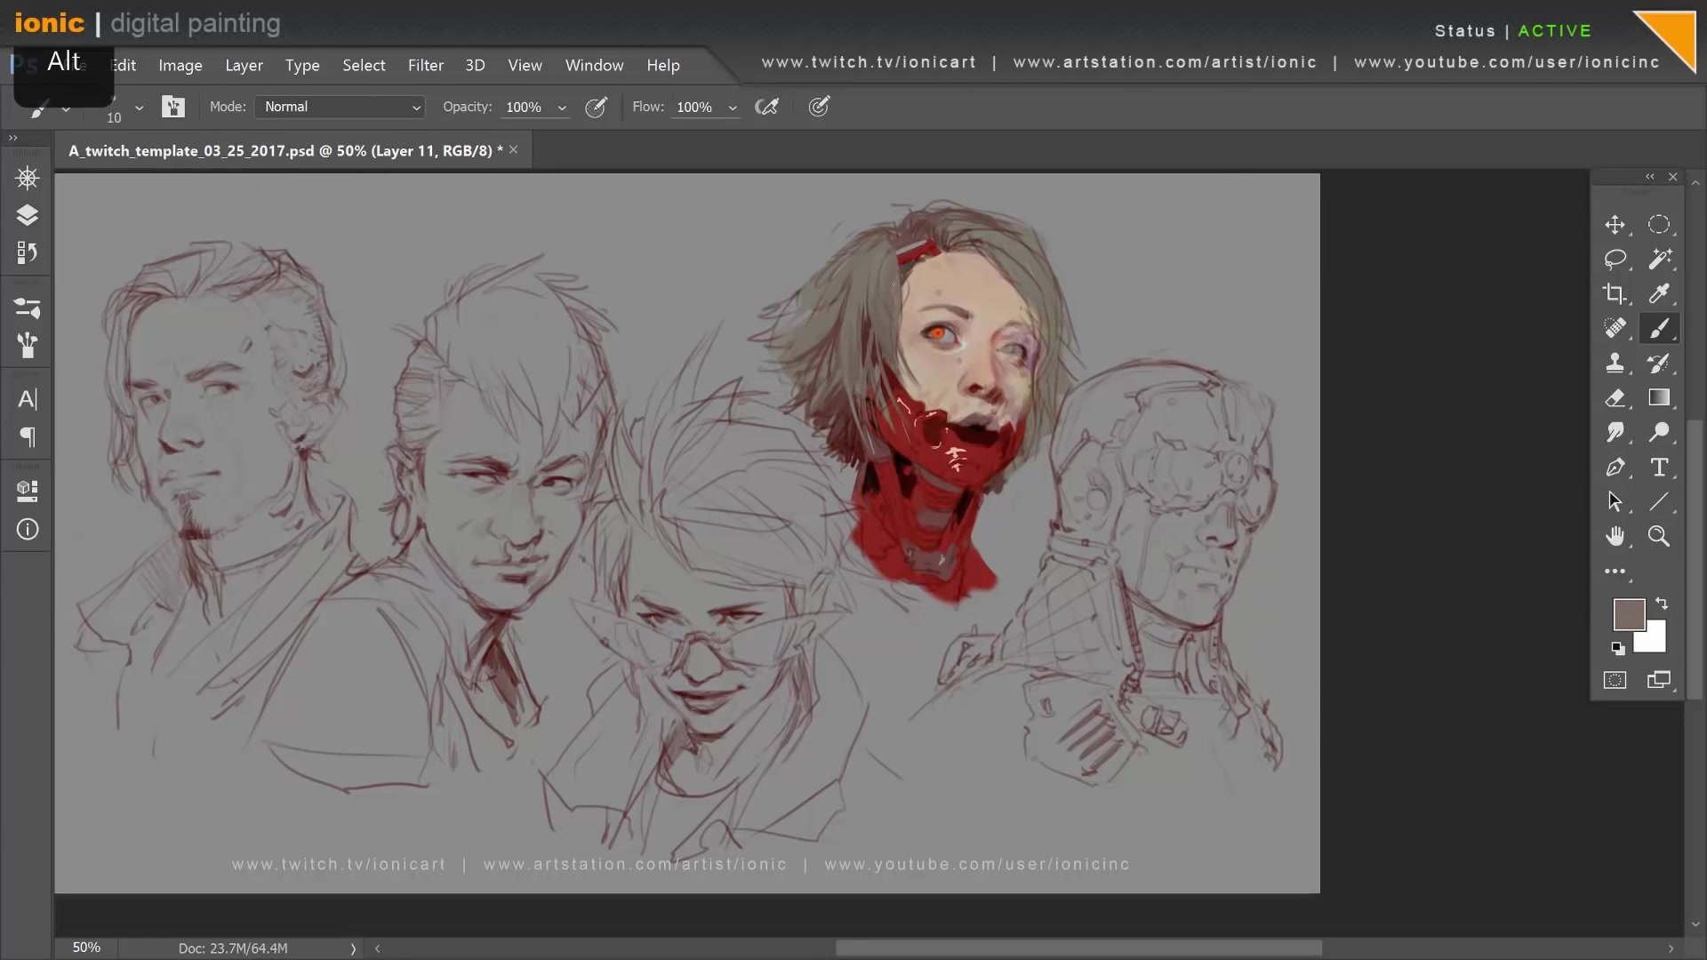
Task: Open the Opacity slider dropdown arrow
Action: [x=562, y=108]
